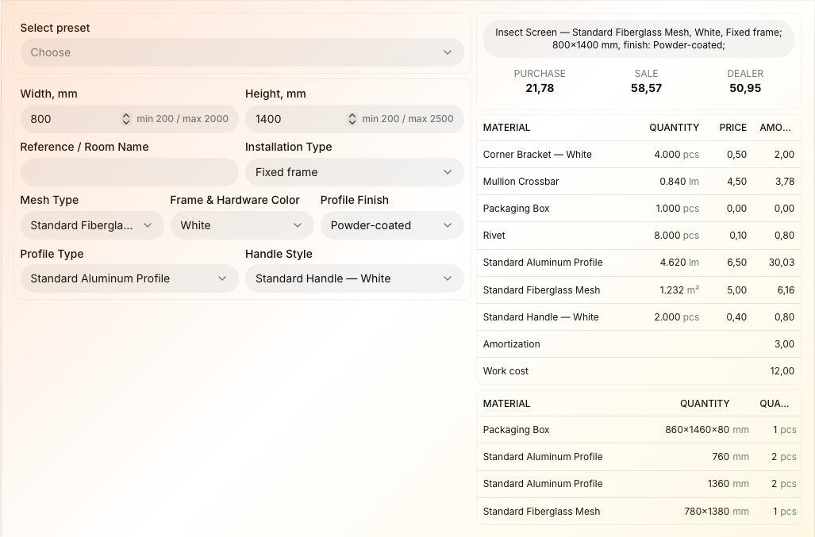Open the Profile Finish dropdown
This screenshot has width=815, height=537.
(392, 225)
